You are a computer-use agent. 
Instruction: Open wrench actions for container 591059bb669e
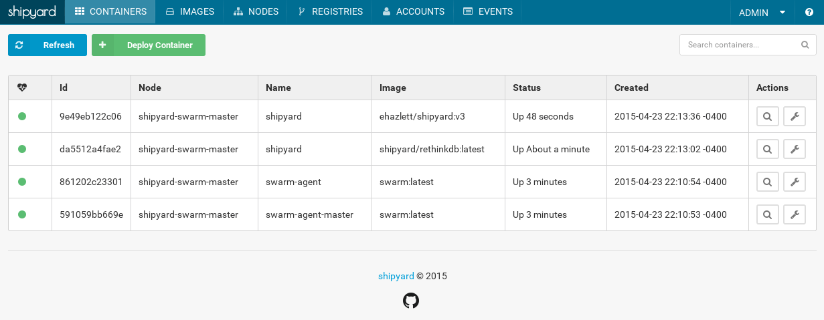[795, 214]
